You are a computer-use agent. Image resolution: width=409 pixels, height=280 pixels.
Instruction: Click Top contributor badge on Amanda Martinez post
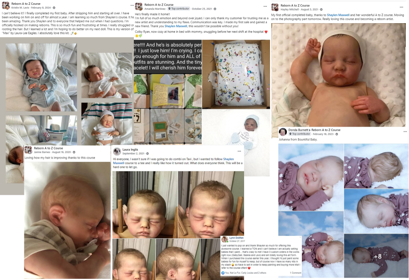point(179,9)
